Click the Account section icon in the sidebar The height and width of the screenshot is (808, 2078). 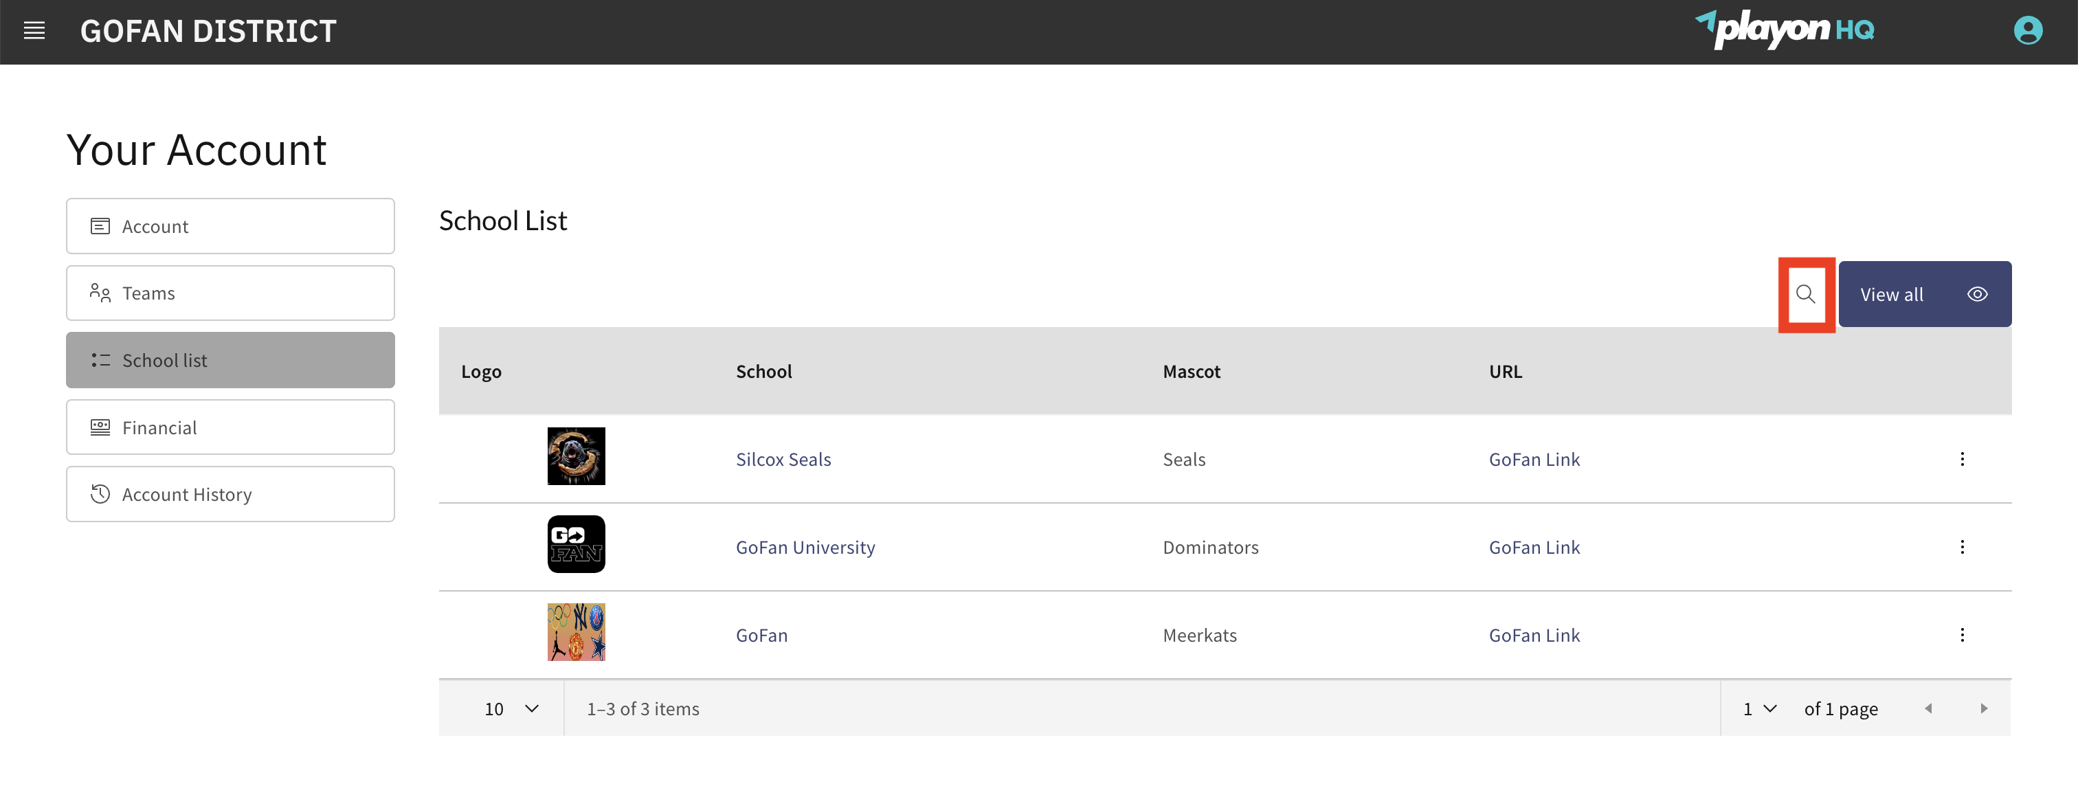100,226
